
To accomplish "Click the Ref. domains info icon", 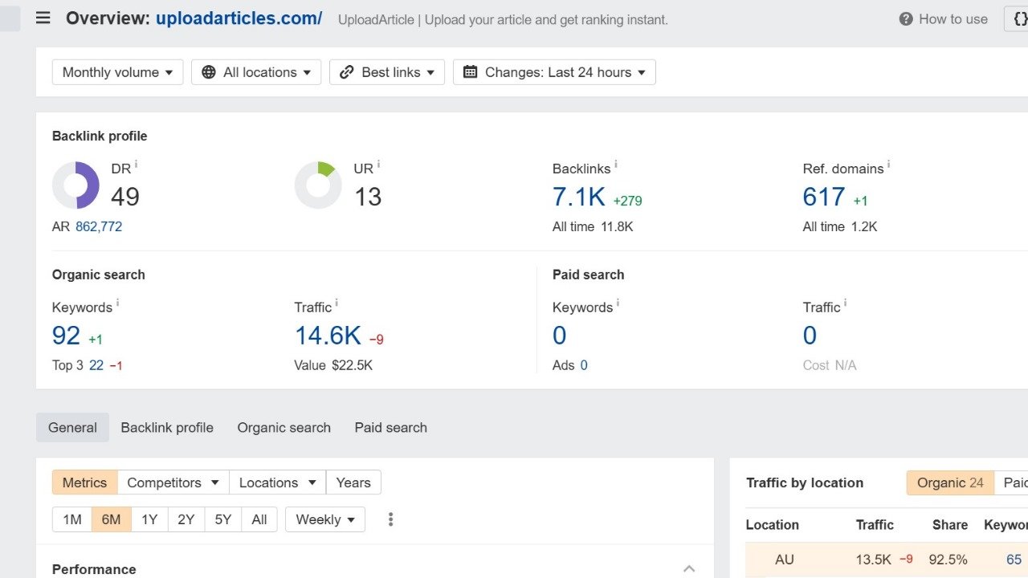I will point(889,165).
